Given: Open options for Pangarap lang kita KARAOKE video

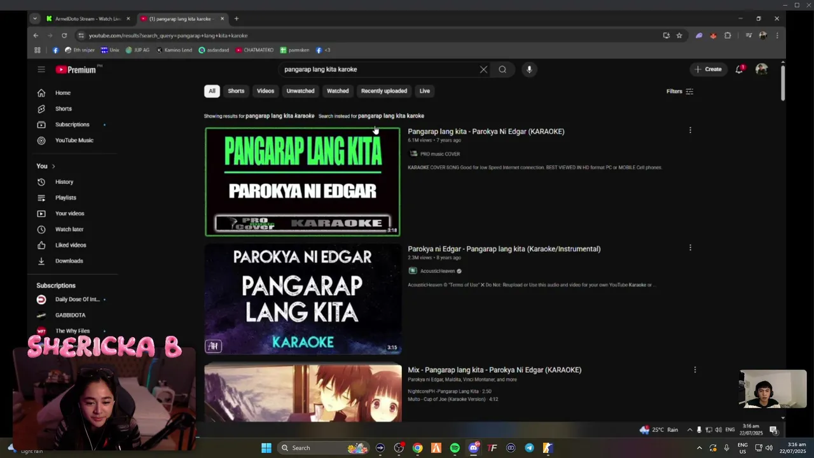Looking at the screenshot, I should tap(690, 130).
